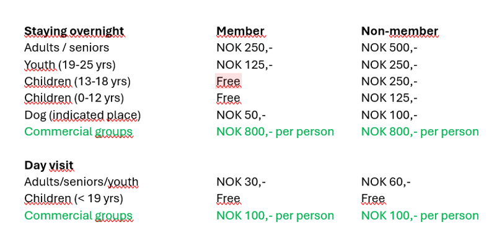Click "NOK 500,-" non-member adult price
Image resolution: width=502 pixels, height=243 pixels.
pos(389,48)
